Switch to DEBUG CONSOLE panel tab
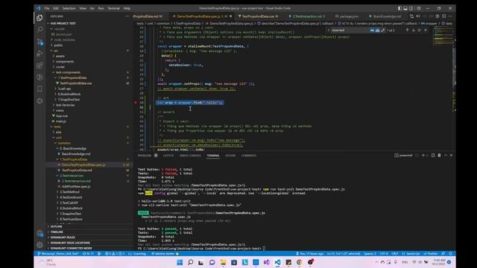477x268 pixels. point(190,156)
